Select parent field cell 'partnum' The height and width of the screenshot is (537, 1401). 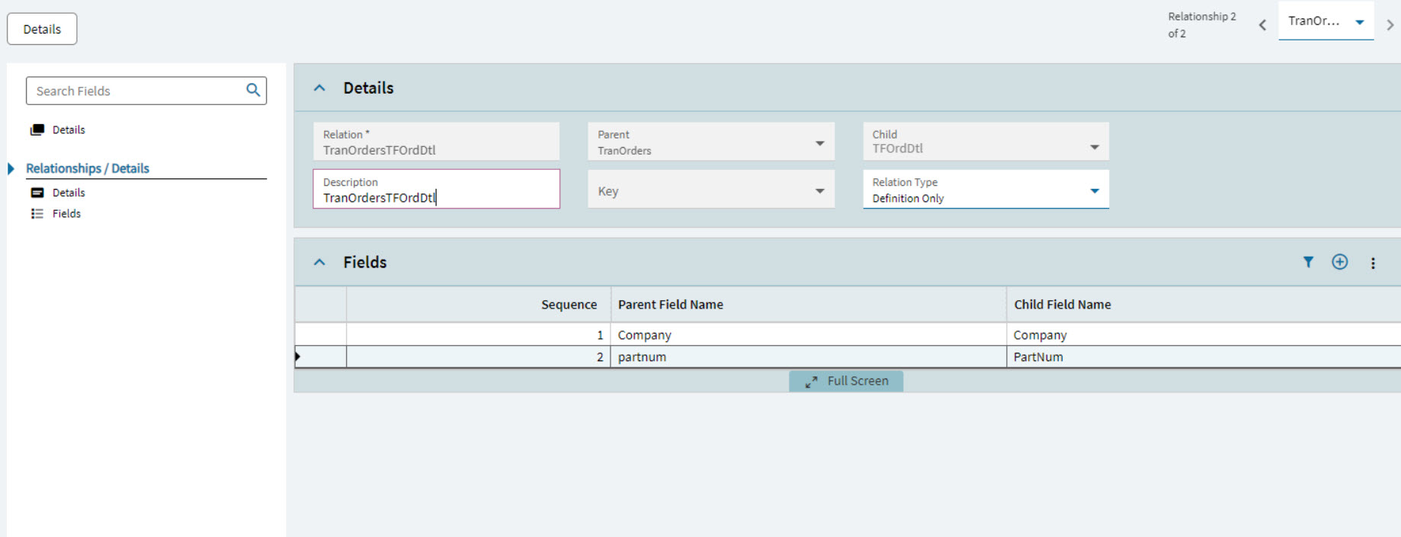click(808, 357)
